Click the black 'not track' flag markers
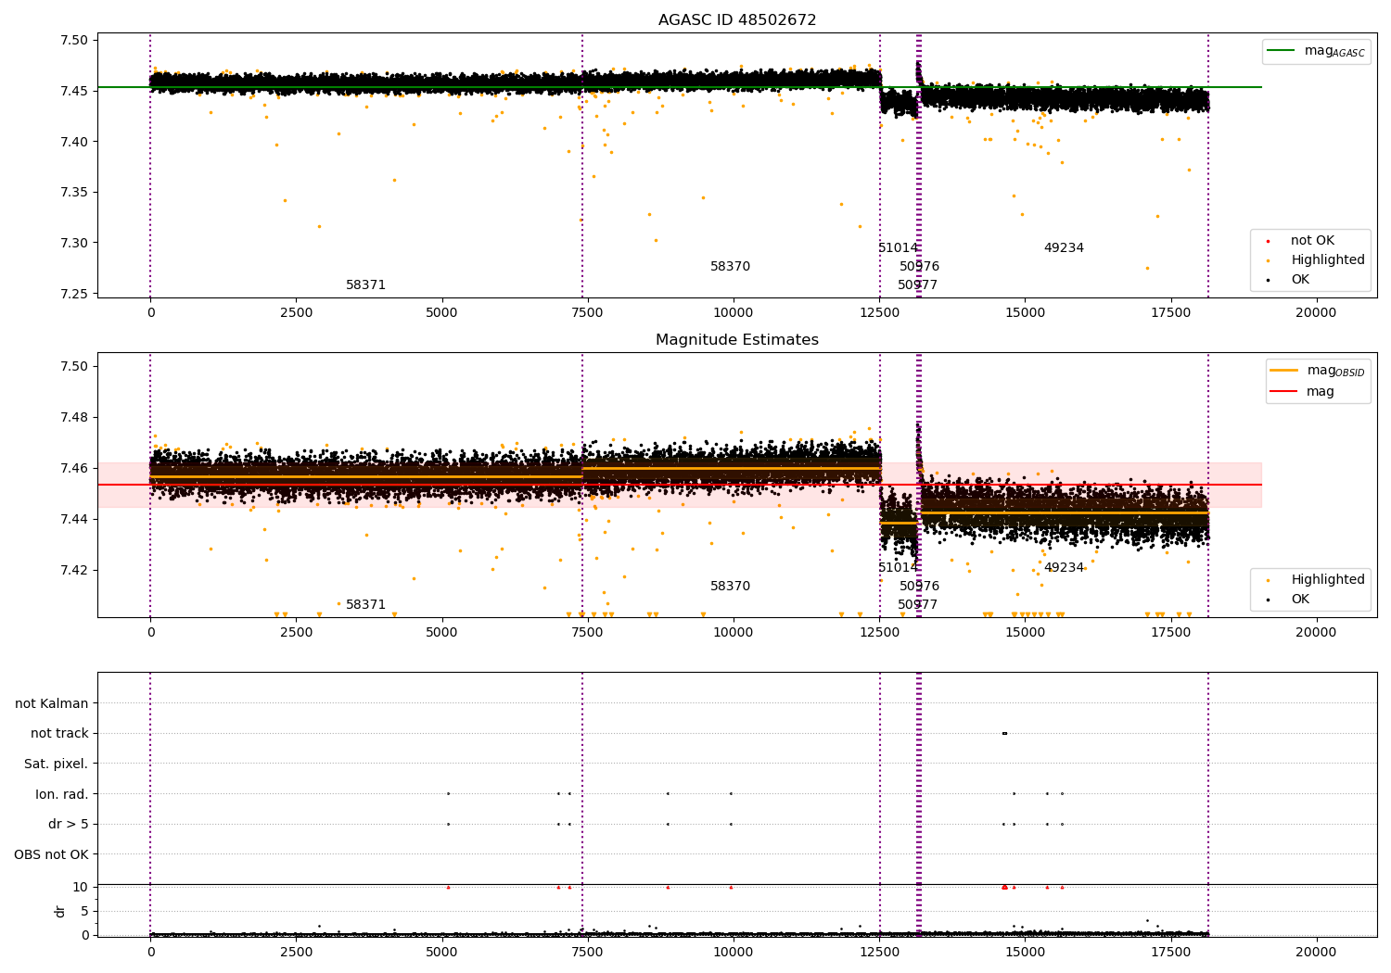 click(1004, 733)
